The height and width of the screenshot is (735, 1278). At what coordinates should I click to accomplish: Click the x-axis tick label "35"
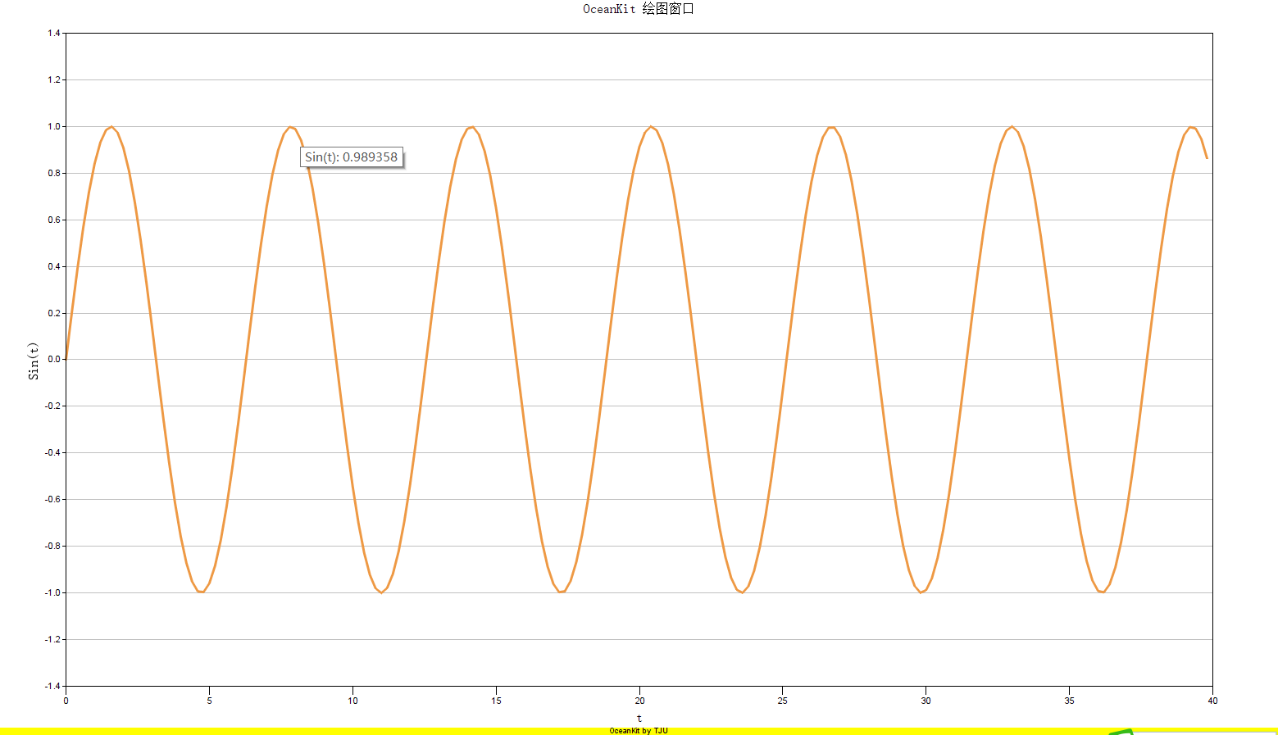pyautogui.click(x=1070, y=701)
